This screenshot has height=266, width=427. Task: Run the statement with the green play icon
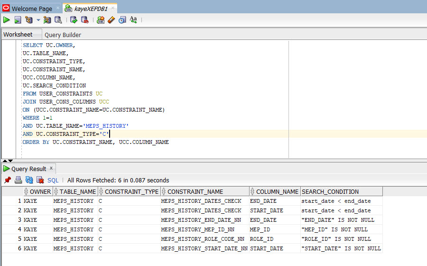click(x=7, y=20)
